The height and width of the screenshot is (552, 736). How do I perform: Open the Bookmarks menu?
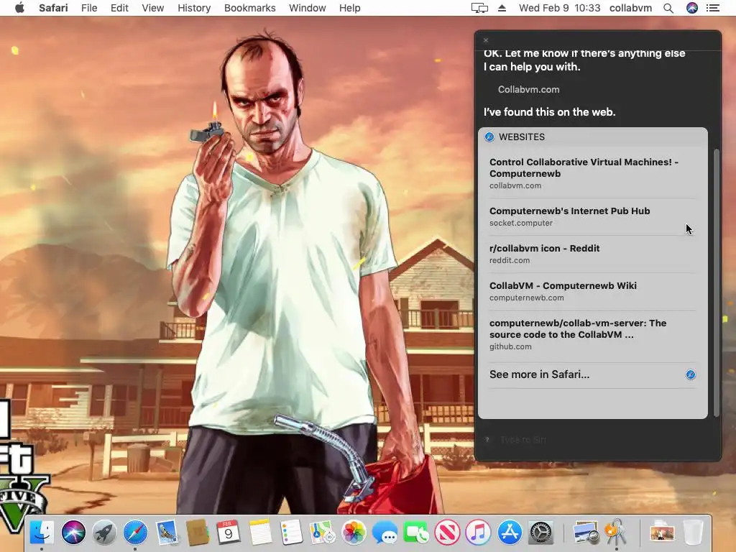[249, 8]
